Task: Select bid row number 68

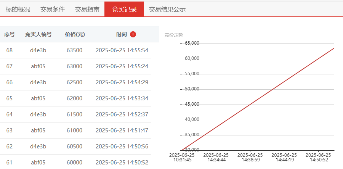Action: 76,50
